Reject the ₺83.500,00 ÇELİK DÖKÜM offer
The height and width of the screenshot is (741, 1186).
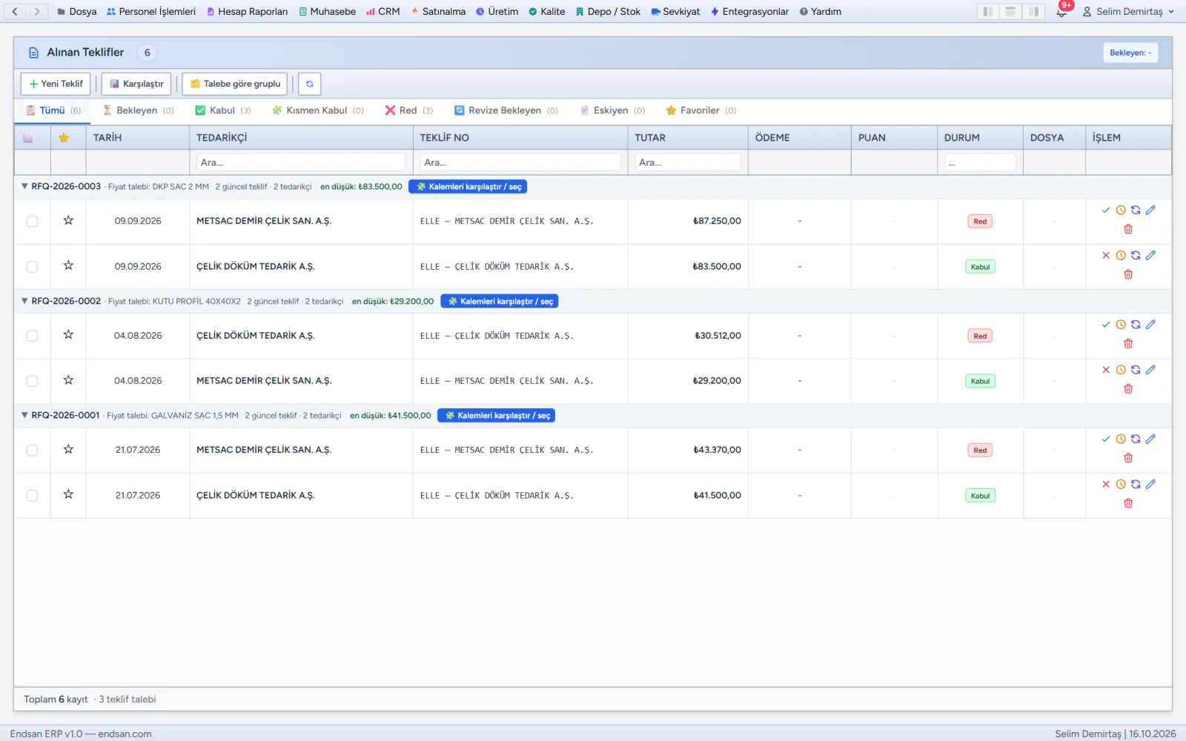click(x=1106, y=256)
